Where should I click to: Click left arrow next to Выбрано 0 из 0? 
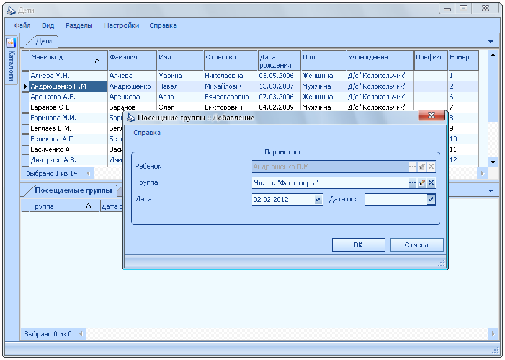click(81, 334)
